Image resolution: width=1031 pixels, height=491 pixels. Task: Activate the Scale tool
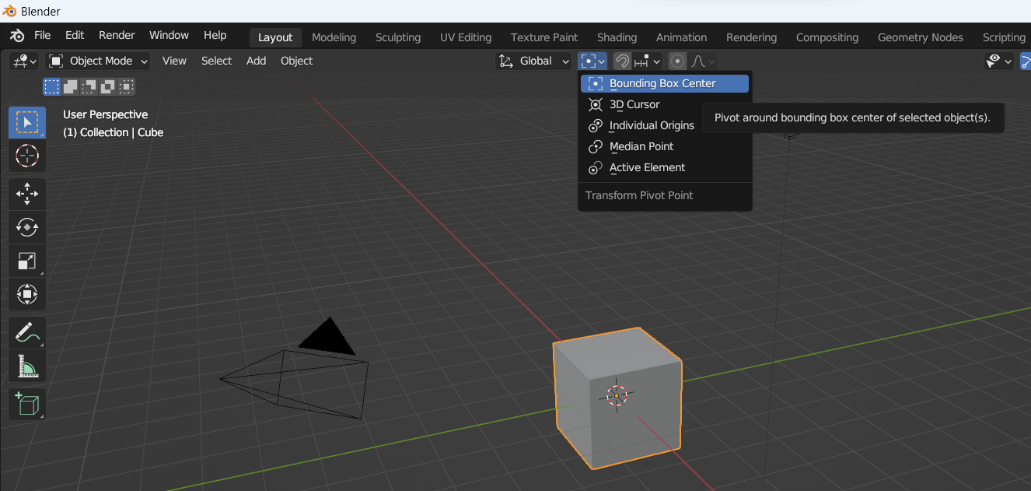(x=27, y=261)
